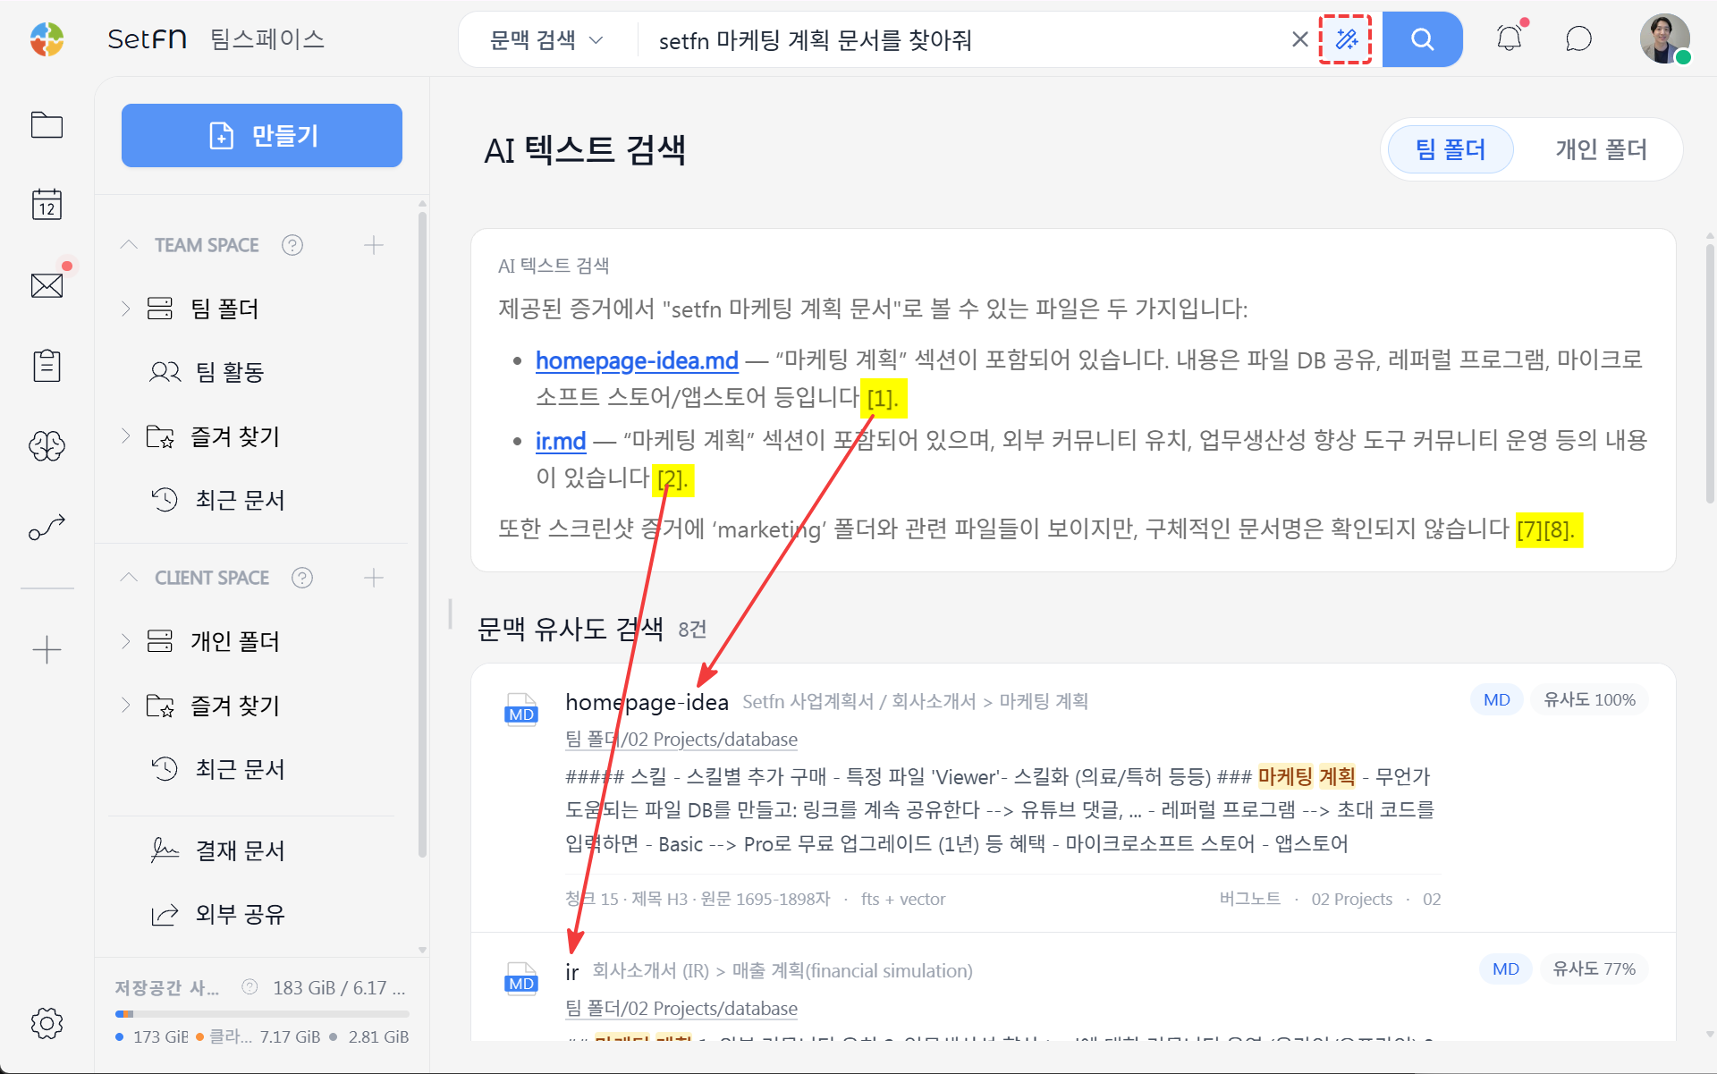Click citation [7][8] reference
This screenshot has height=1074, width=1717.
pyautogui.click(x=1549, y=529)
